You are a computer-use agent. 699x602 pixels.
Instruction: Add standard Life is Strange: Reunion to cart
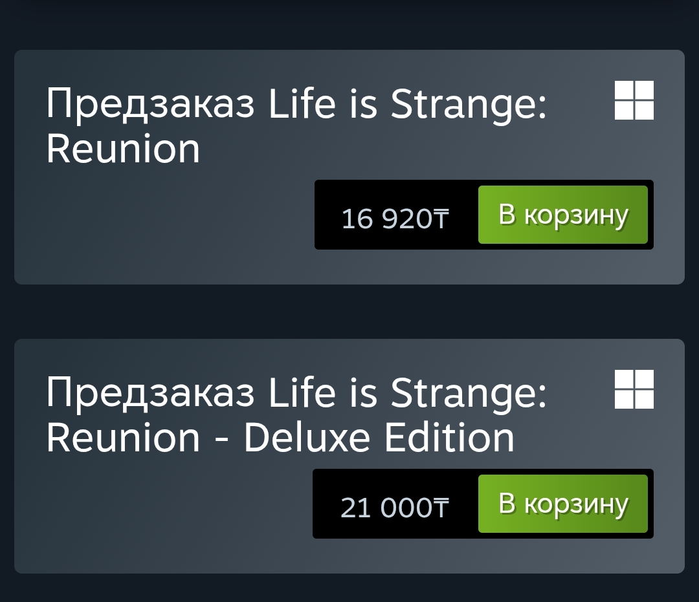[562, 215]
